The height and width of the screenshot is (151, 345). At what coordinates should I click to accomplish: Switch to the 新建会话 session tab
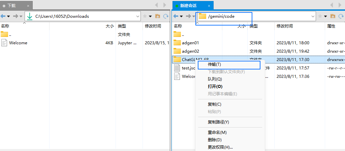click(x=188, y=6)
